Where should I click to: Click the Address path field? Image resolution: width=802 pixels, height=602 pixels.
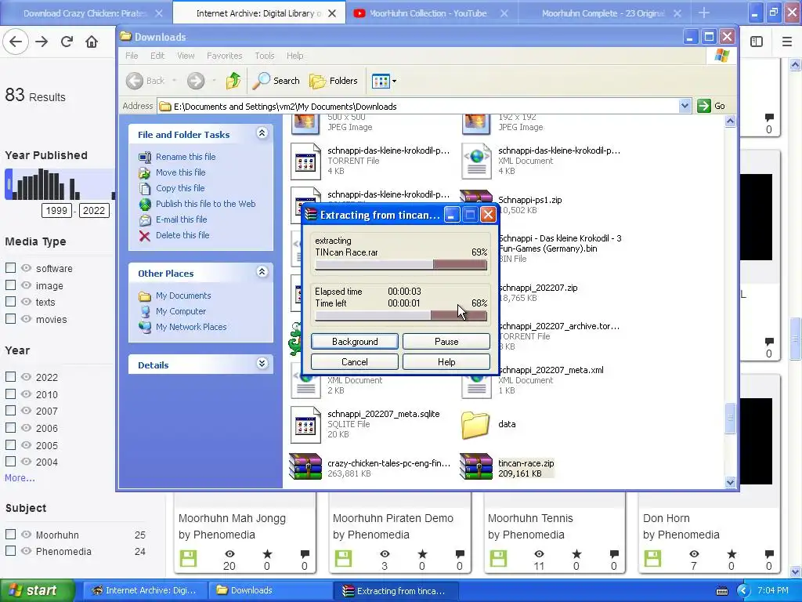(419, 107)
